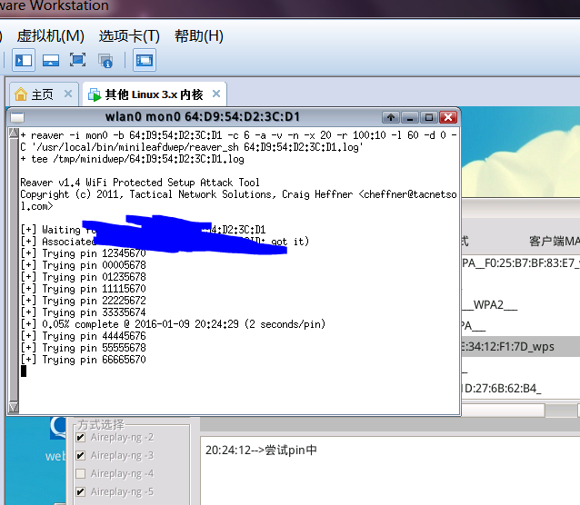
Task: Toggle the Aireplay-ng -3 checkbox
Action: point(80,455)
